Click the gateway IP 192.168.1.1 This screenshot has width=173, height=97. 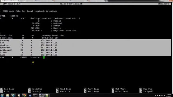[x=48, y=40]
